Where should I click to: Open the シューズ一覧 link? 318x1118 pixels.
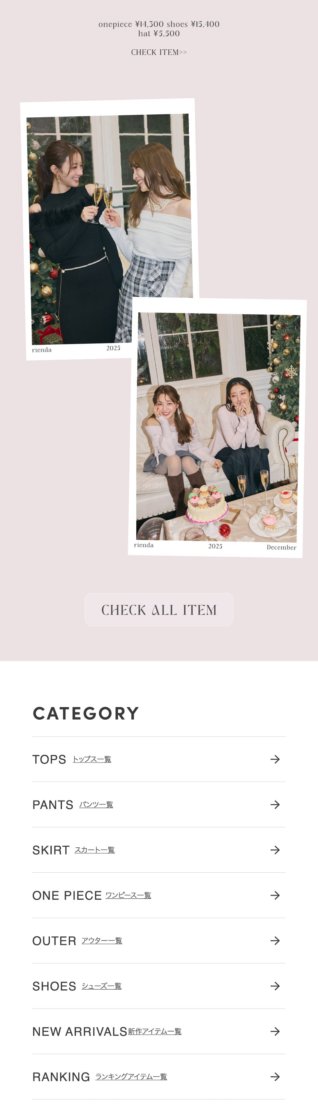click(101, 986)
